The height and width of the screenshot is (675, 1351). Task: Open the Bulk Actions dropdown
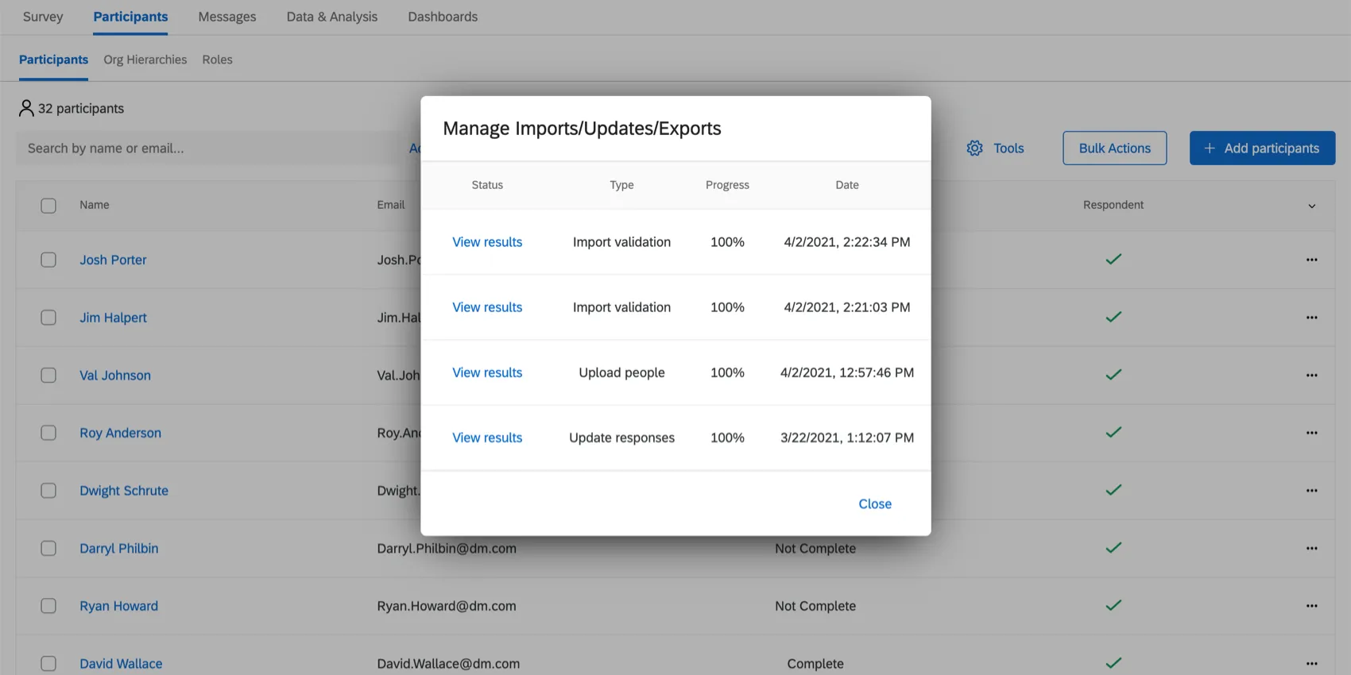(1114, 148)
